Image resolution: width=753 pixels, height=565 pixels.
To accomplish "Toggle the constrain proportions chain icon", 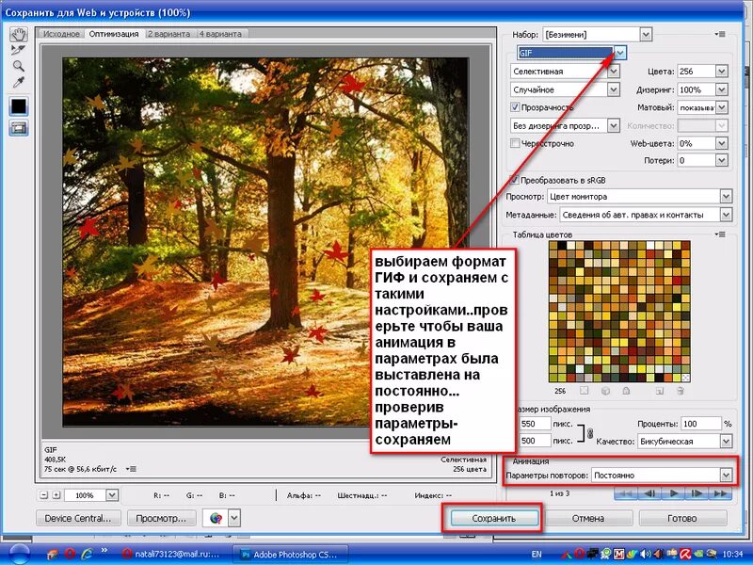I will [x=590, y=433].
